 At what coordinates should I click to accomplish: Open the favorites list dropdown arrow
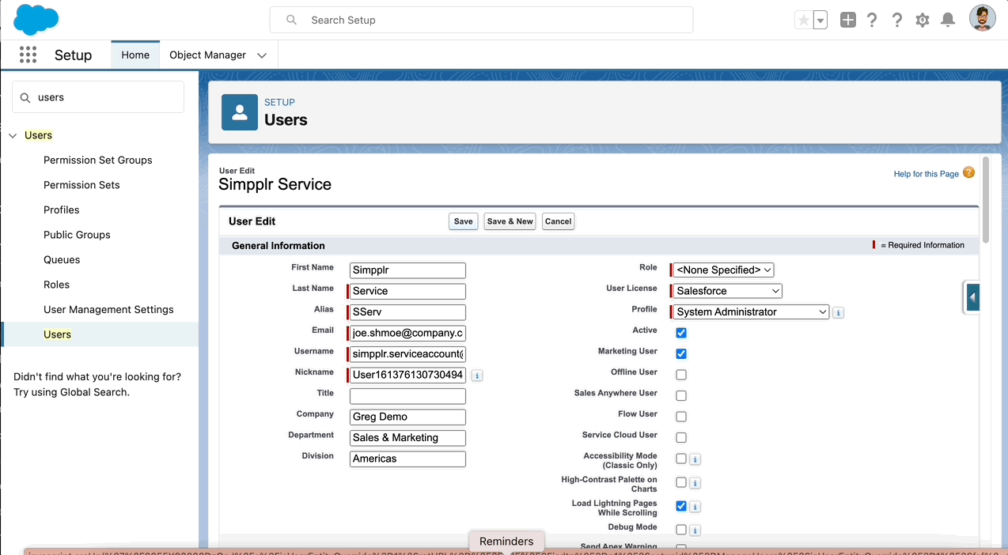820,21
